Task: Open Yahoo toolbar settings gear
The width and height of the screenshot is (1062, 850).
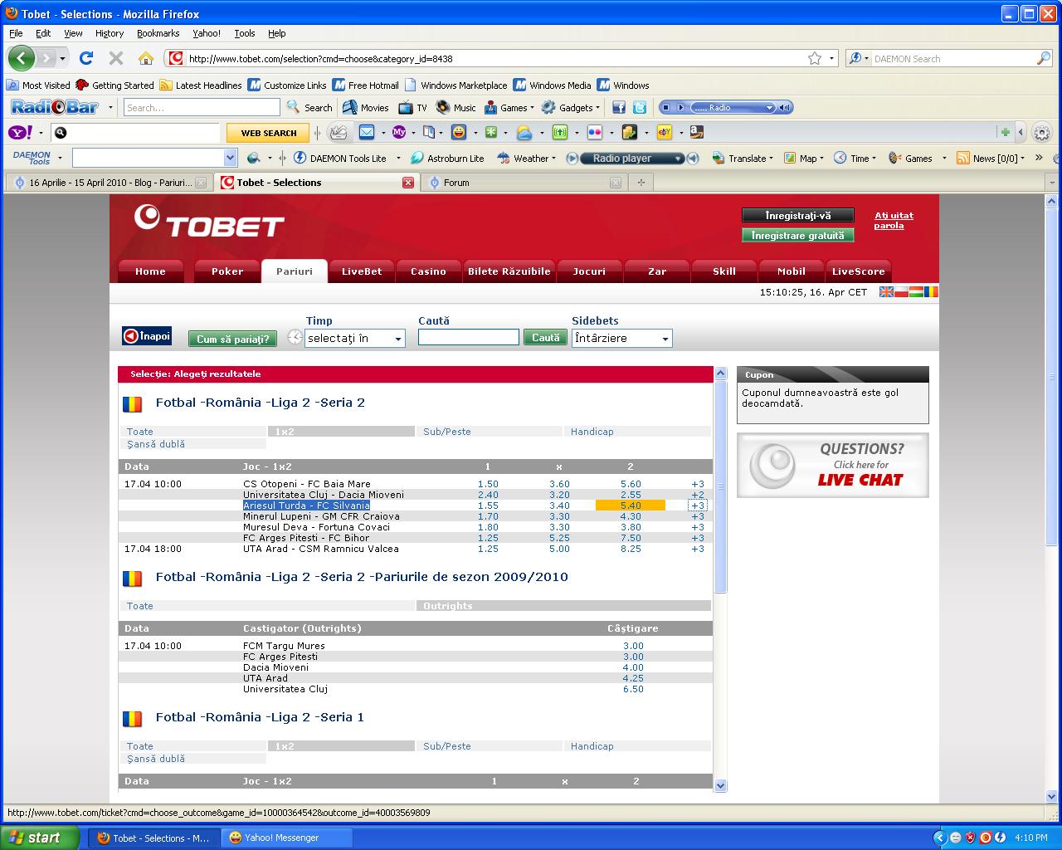Action: pyautogui.click(x=1042, y=132)
